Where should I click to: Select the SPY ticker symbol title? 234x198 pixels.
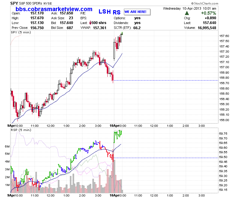14,3
